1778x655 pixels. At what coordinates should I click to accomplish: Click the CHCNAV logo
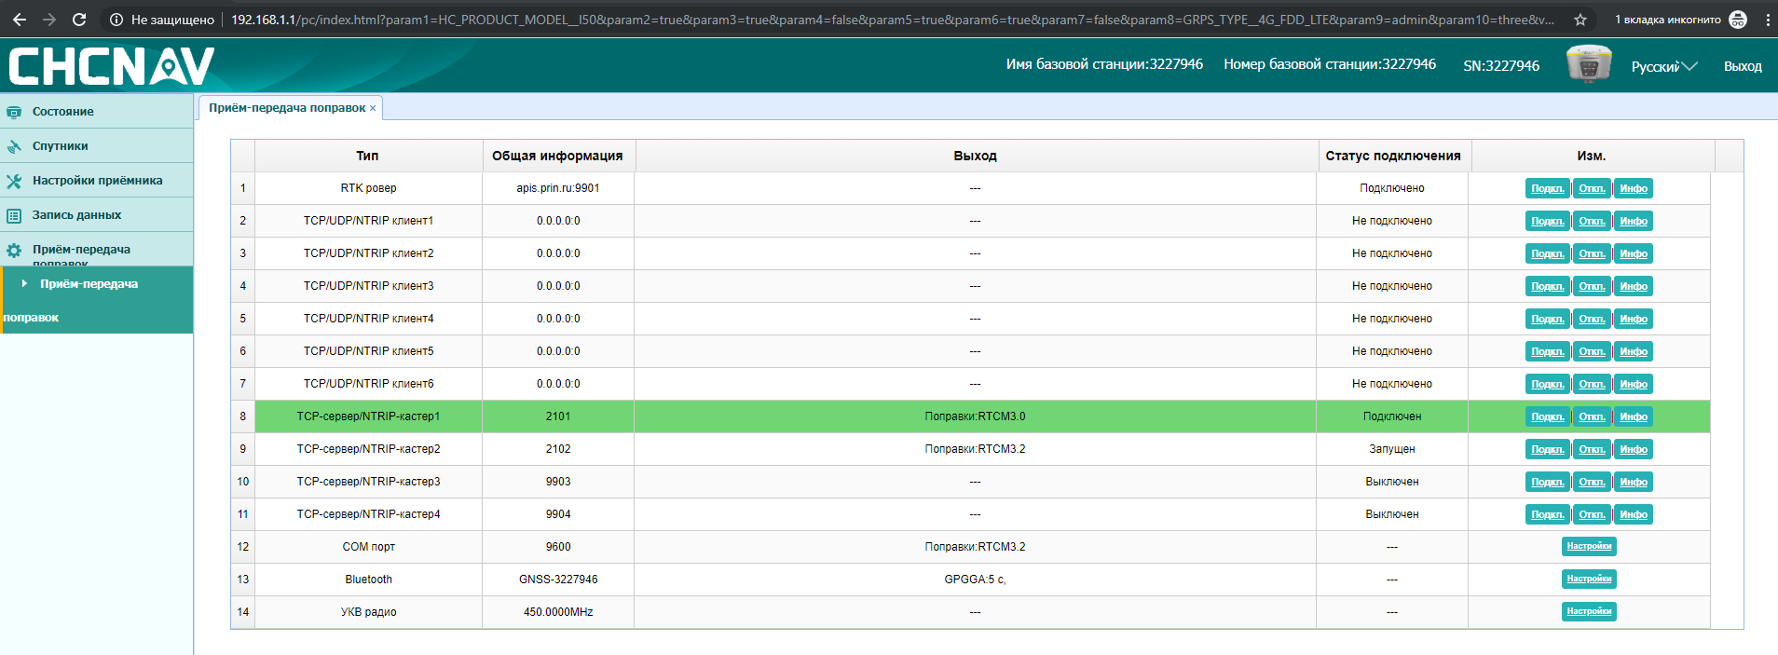tap(112, 66)
